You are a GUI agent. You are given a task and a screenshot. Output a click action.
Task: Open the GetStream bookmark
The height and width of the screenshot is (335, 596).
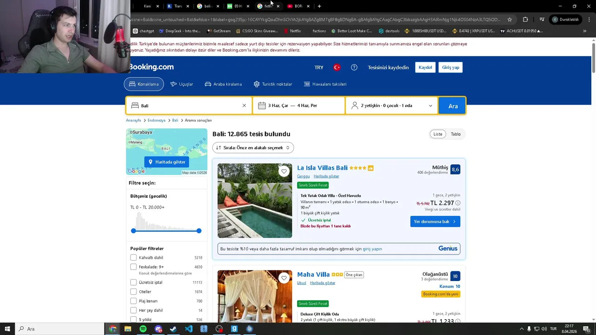(x=218, y=31)
